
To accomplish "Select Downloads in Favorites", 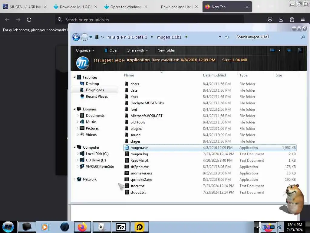I will 95,90.
